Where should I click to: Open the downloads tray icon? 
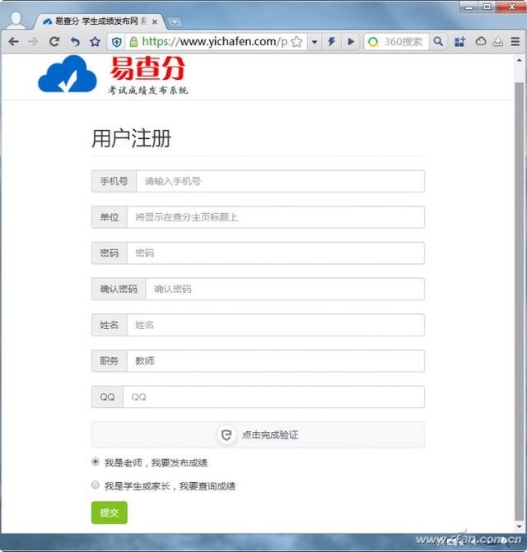(x=497, y=41)
